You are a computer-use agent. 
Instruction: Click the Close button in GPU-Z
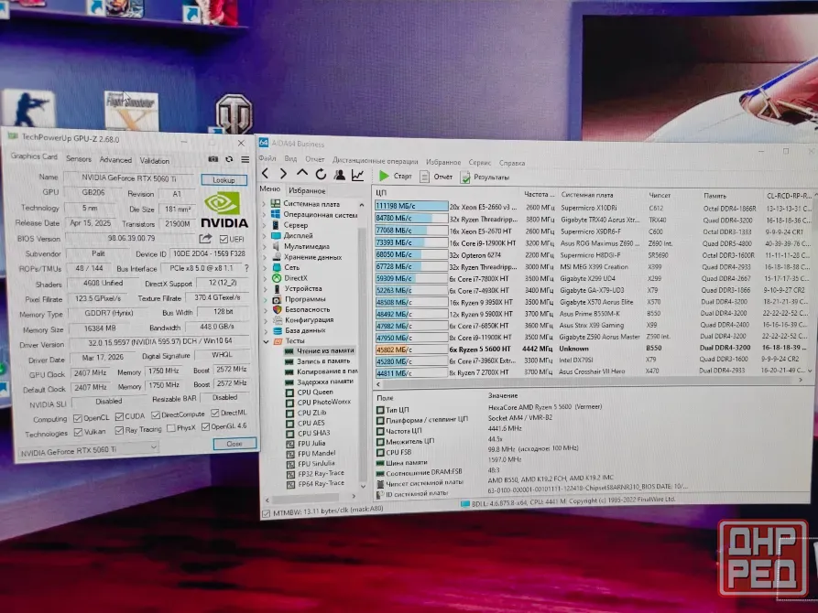[x=234, y=444]
